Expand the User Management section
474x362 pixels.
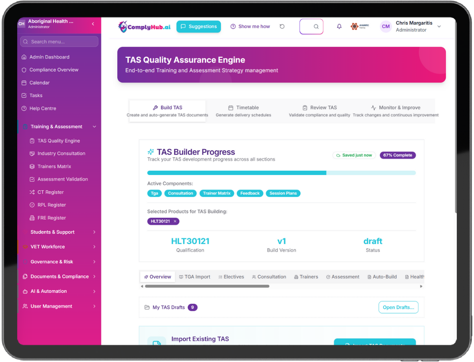pos(94,306)
